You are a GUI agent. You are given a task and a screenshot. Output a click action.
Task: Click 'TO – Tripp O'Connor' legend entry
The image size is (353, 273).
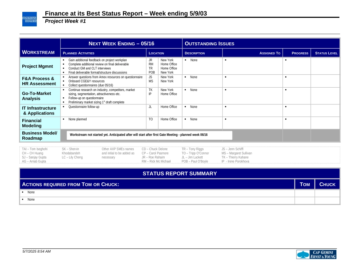pyautogui.click(x=195, y=153)
